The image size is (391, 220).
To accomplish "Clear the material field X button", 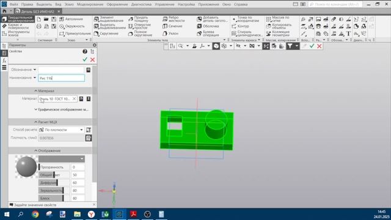I will click(x=74, y=99).
